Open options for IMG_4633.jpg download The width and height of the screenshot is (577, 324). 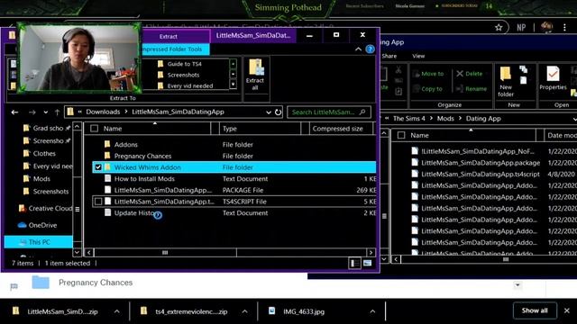[372, 311]
